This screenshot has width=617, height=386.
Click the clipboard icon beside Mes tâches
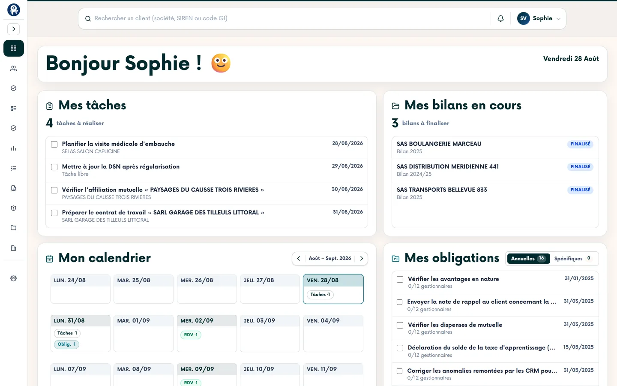tap(50, 106)
